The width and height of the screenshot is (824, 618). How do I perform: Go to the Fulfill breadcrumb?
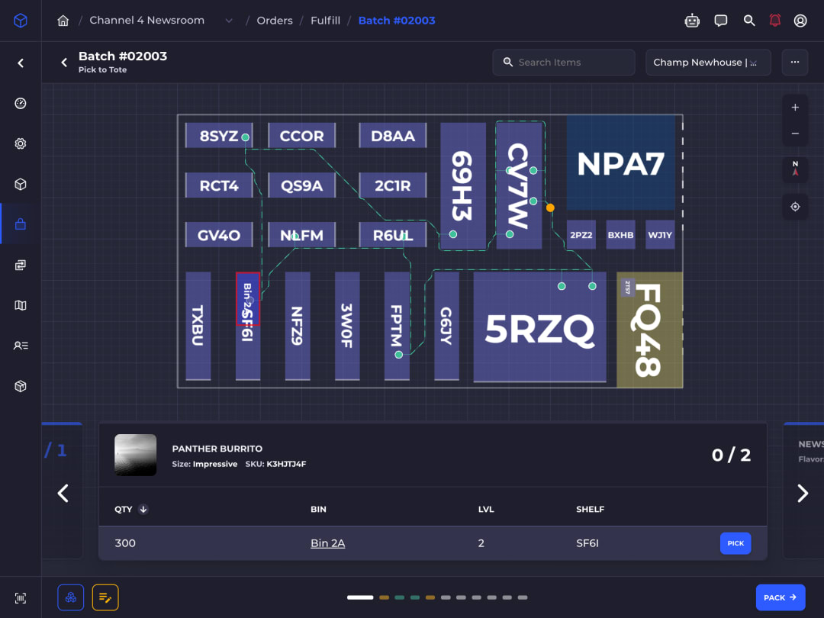pos(325,21)
